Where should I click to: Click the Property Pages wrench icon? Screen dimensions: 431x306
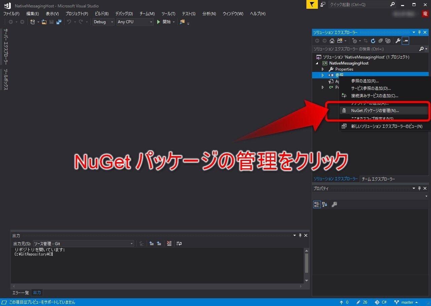(334, 204)
